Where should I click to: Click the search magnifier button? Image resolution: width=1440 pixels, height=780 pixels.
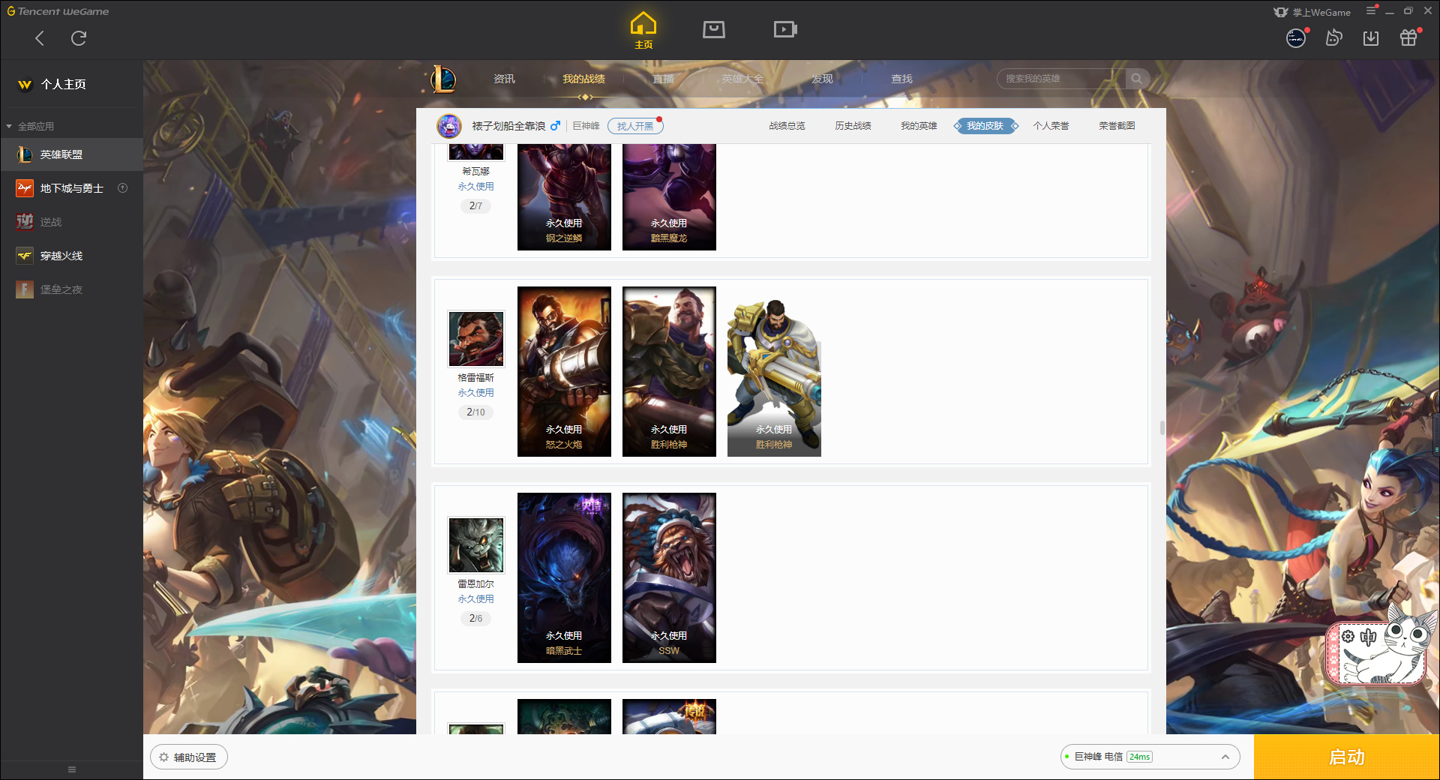[1137, 79]
